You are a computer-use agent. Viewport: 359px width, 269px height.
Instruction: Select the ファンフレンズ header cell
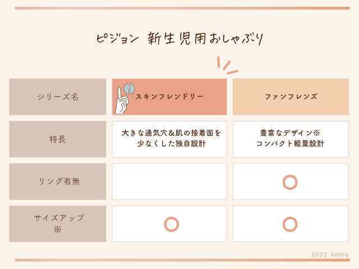tap(291, 97)
